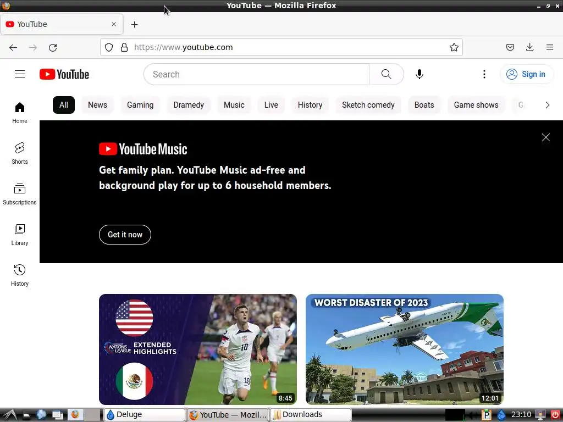This screenshot has height=422, width=563.
Task: Select the Boats filter chip
Action: click(x=424, y=105)
